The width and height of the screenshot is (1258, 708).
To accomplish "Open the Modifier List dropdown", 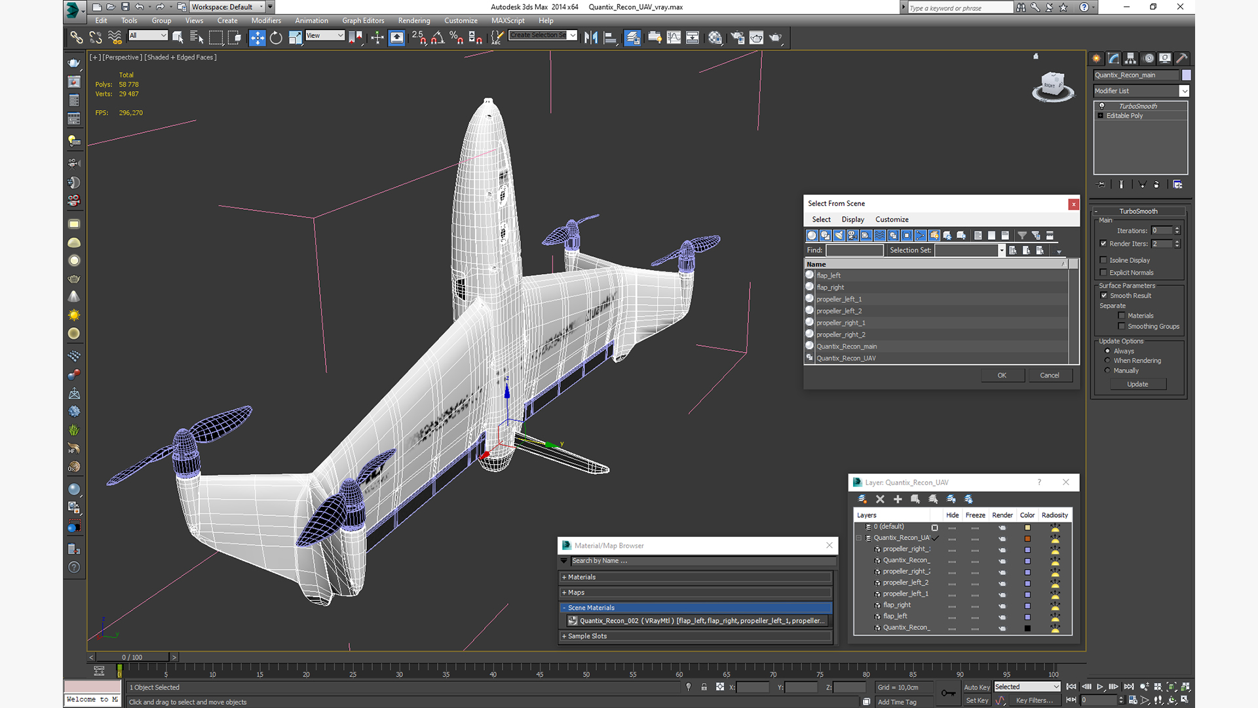I will [x=1184, y=91].
